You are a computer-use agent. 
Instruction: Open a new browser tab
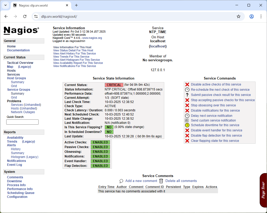[76, 5]
